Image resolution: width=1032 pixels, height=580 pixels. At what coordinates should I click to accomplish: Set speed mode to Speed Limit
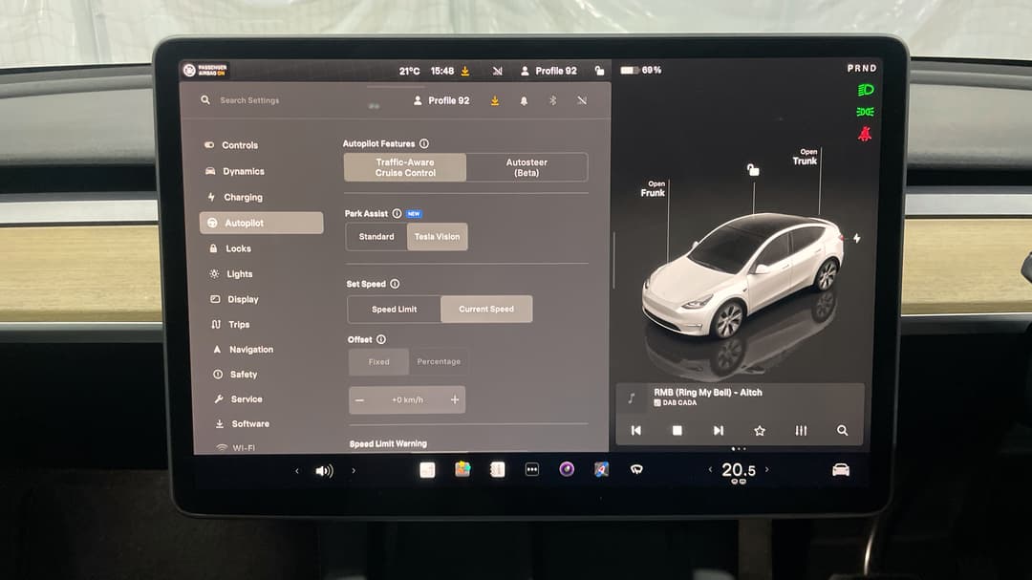coord(395,309)
